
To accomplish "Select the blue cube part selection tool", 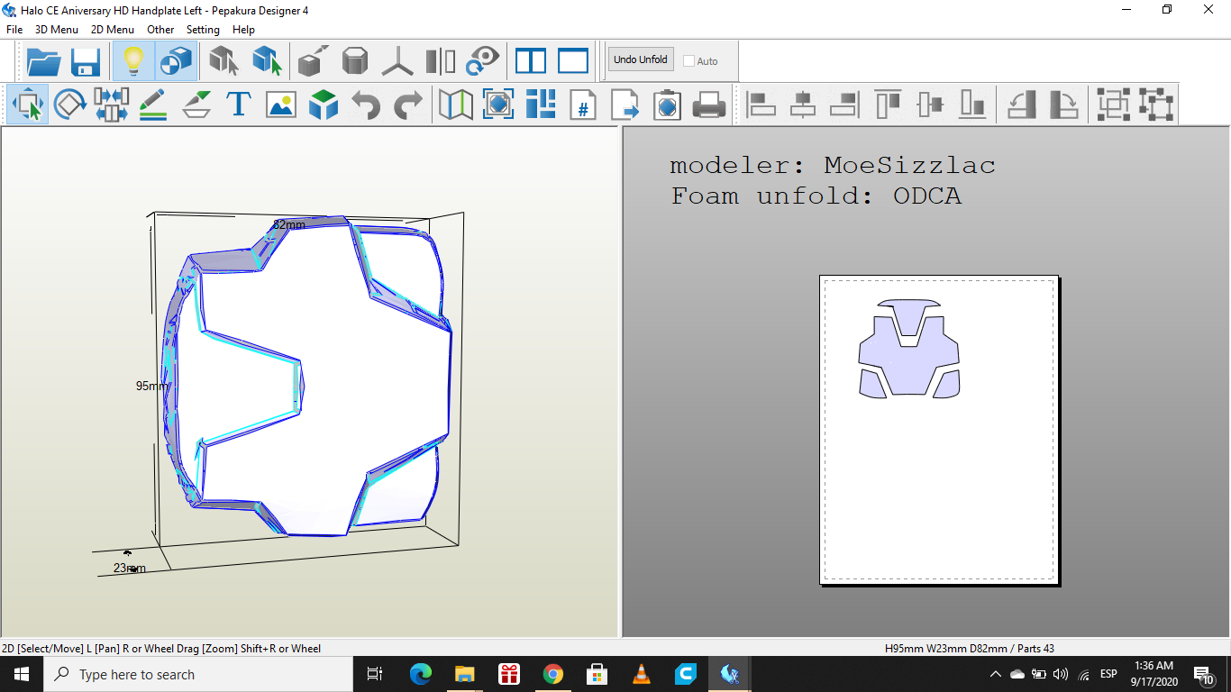I will [x=267, y=61].
